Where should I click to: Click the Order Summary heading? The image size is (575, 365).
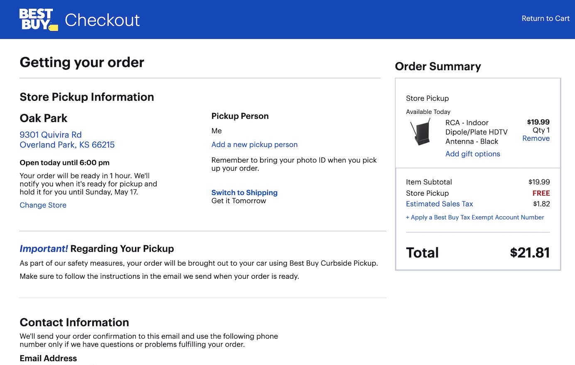(437, 66)
